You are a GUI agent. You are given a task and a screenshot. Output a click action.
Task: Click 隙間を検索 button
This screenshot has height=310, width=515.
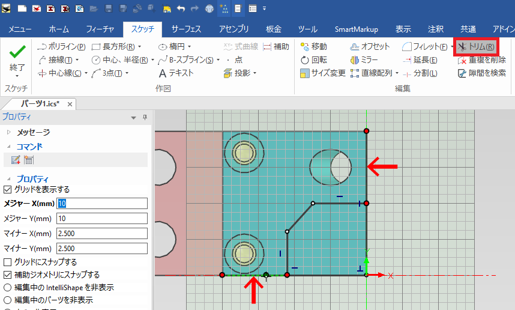point(481,73)
